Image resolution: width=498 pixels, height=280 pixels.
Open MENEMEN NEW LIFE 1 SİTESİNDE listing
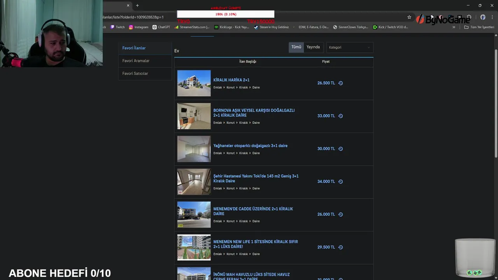pyautogui.click(x=255, y=244)
